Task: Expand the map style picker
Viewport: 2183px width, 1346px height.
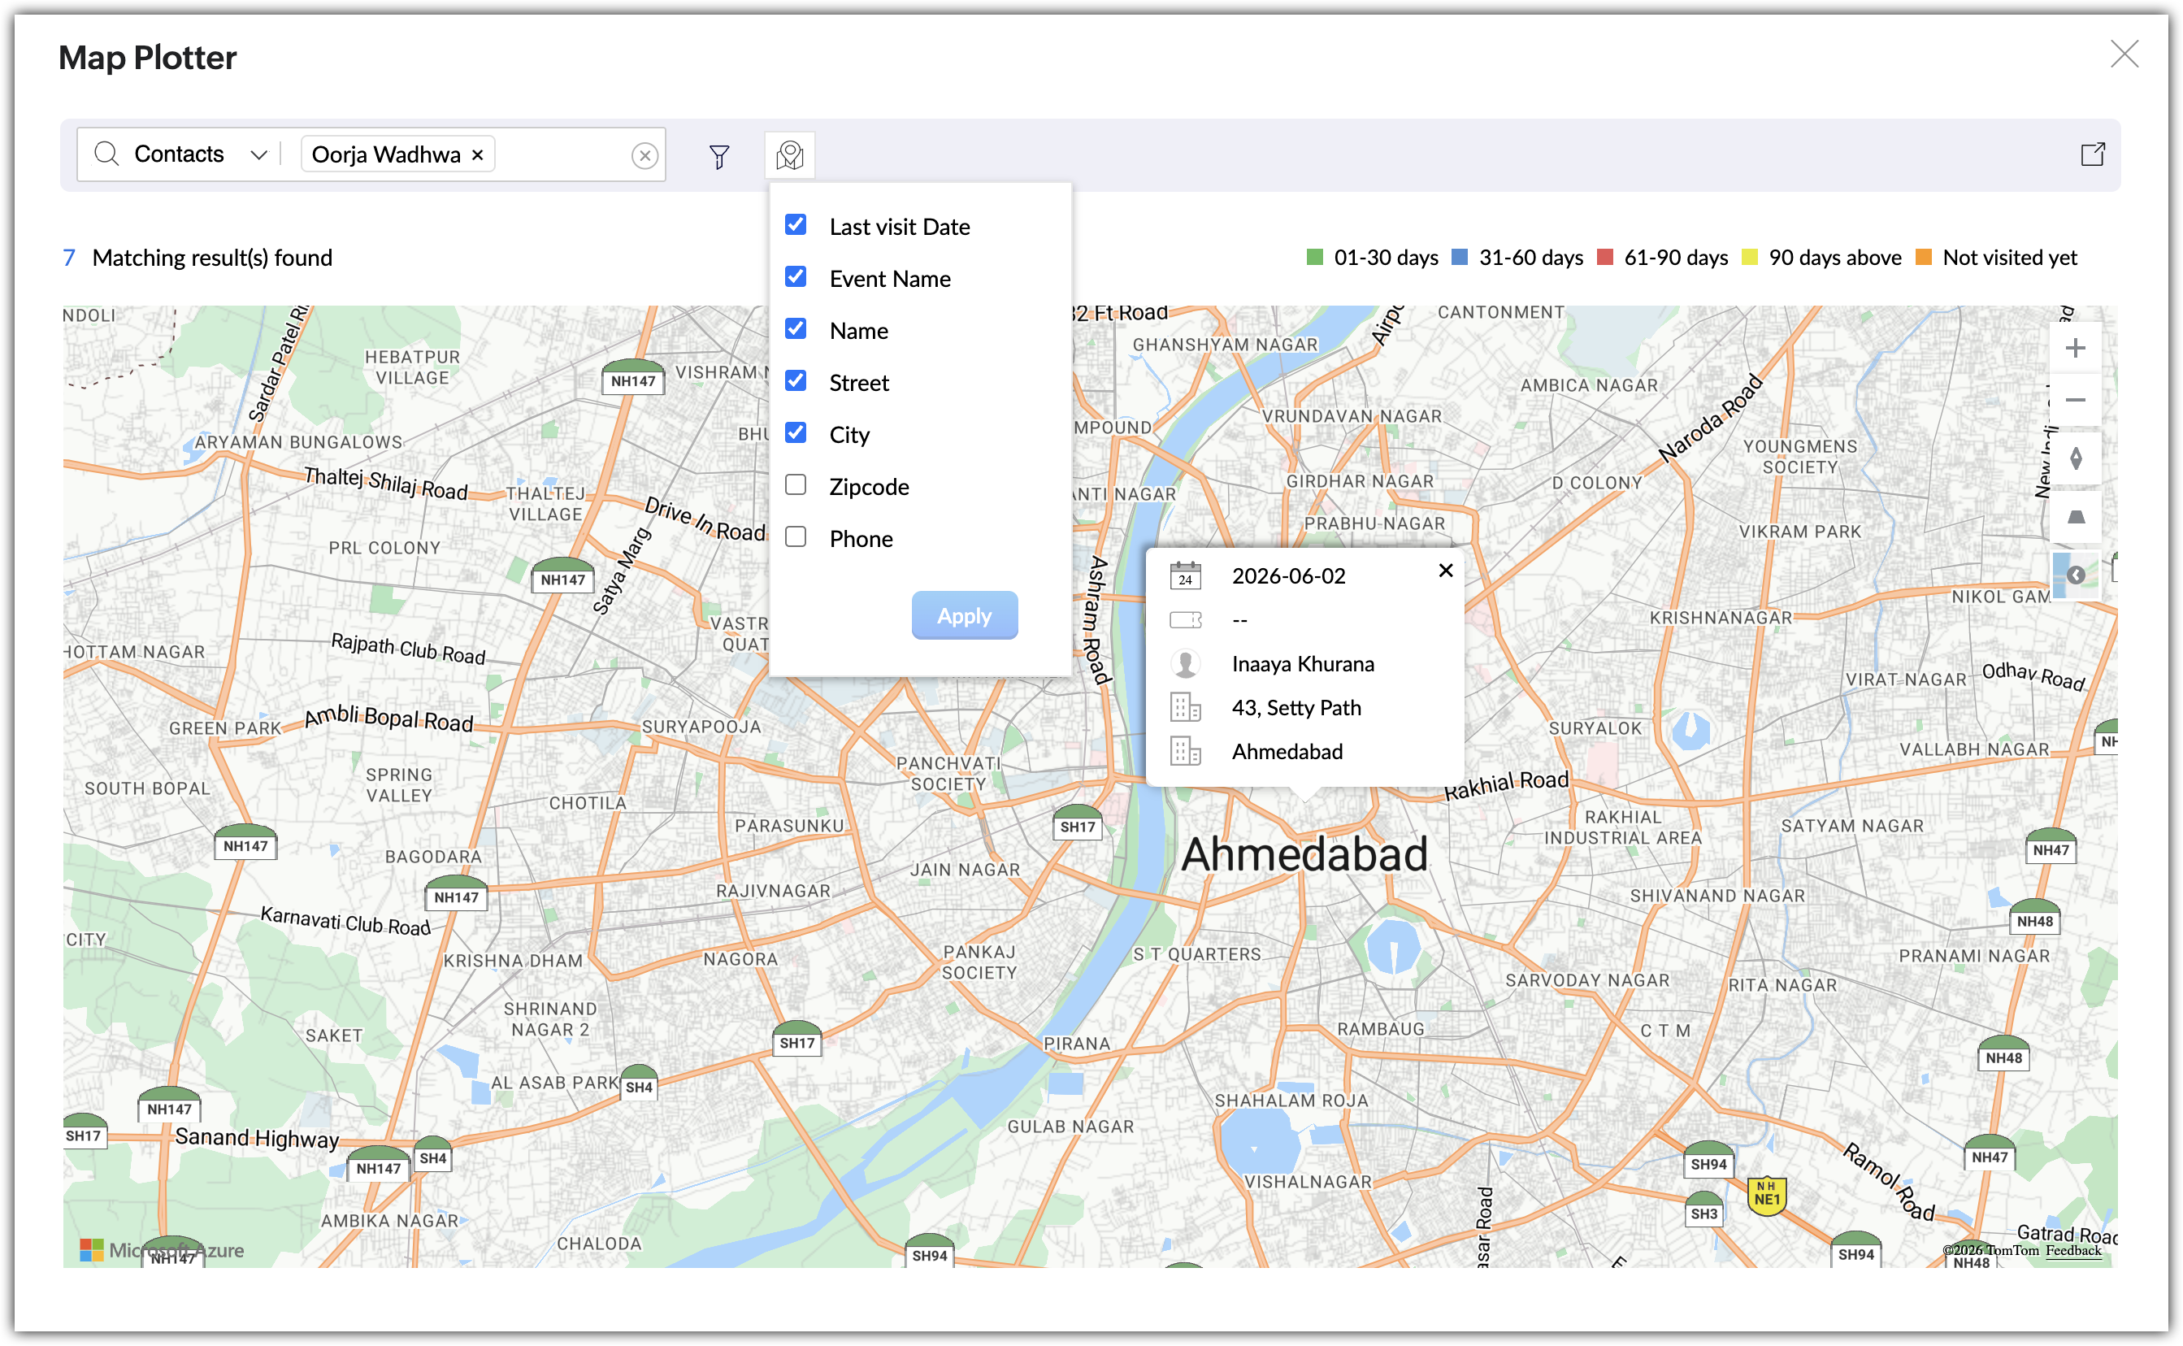Action: click(2074, 575)
